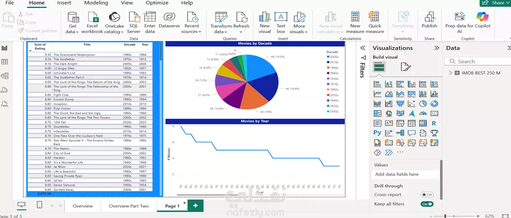Viewport: 511px width, 218px height.
Task: Select the Pie chart visual type
Action: click(423, 103)
